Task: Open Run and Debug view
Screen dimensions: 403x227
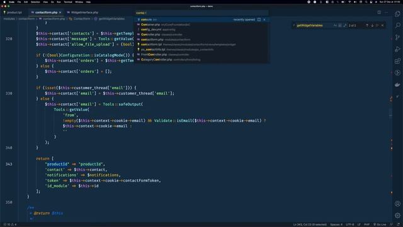Action: [397, 49]
